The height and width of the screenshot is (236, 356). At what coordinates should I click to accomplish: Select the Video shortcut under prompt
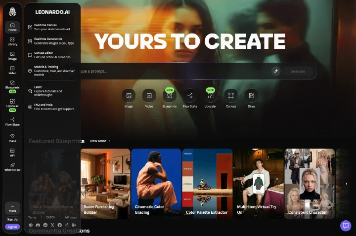(x=149, y=98)
